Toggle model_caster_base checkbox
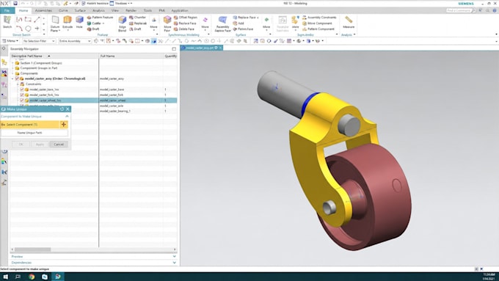499x281 pixels. (x=22, y=90)
